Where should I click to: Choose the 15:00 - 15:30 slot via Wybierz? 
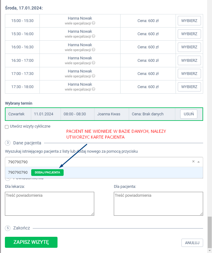(x=189, y=21)
